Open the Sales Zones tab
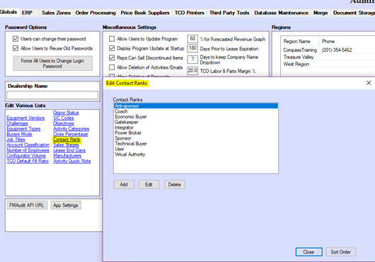 click(x=56, y=13)
